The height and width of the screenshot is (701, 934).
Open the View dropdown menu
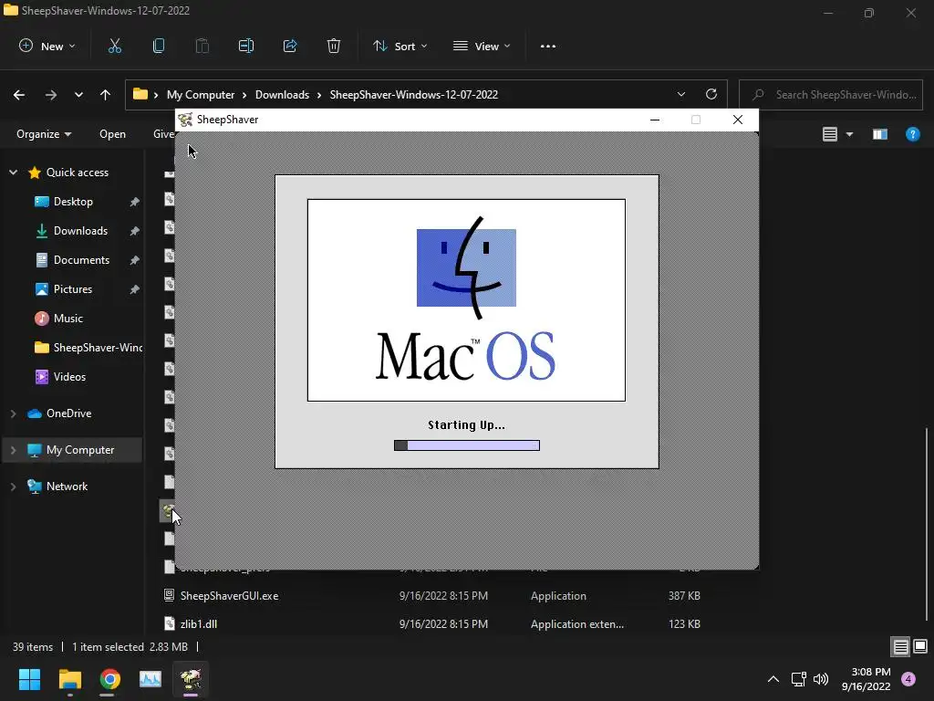[482, 46]
